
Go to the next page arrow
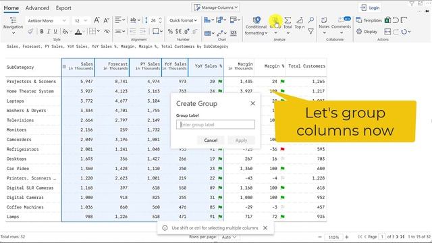click(398, 237)
